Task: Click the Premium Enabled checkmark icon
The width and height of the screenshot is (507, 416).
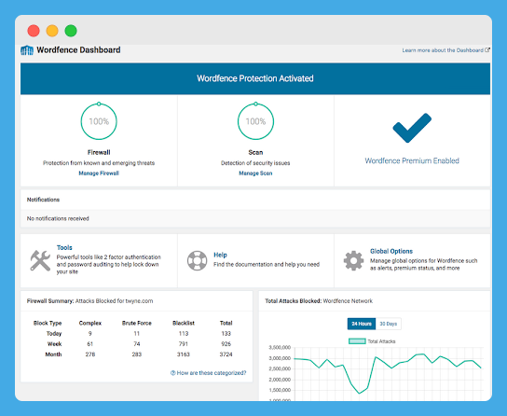Action: pyautogui.click(x=412, y=128)
